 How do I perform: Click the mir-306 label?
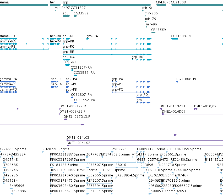coord(151,13)
